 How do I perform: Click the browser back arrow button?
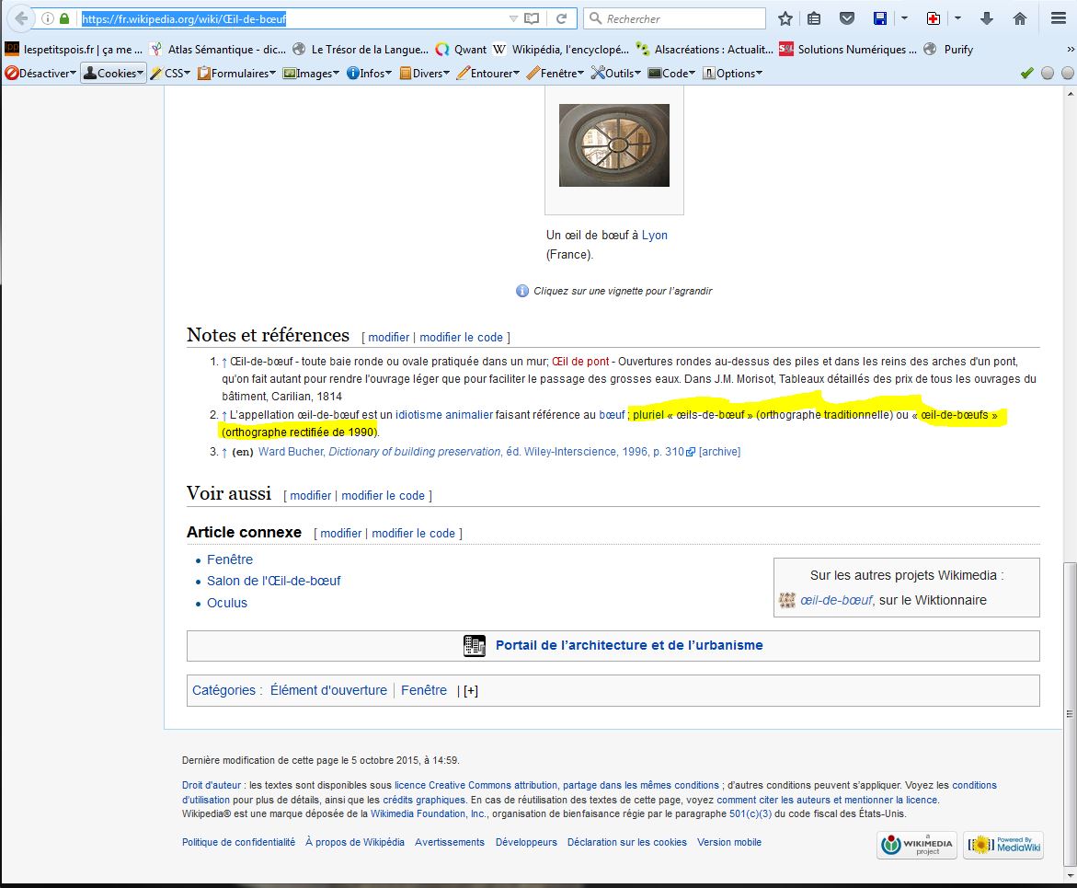(x=21, y=18)
